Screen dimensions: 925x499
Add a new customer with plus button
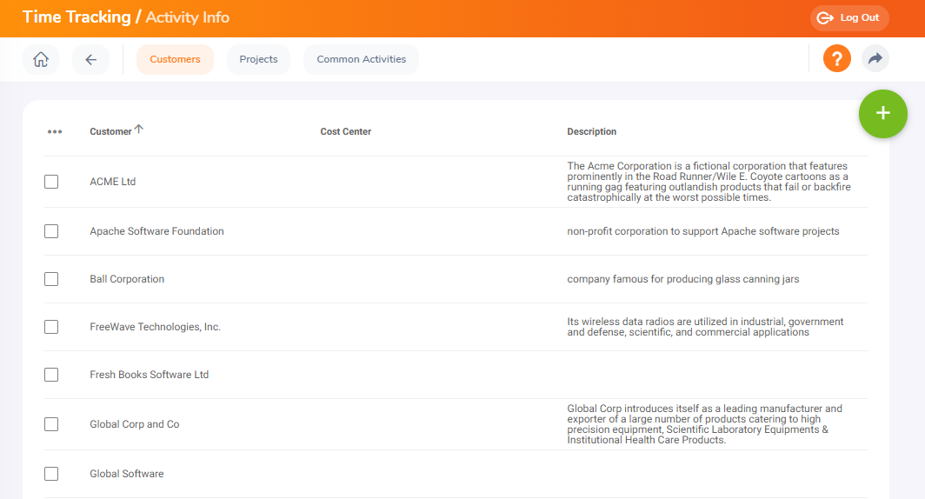point(882,113)
